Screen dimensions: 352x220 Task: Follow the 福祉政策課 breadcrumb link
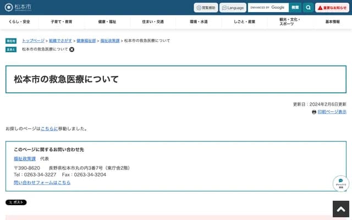pyautogui.click(x=110, y=41)
